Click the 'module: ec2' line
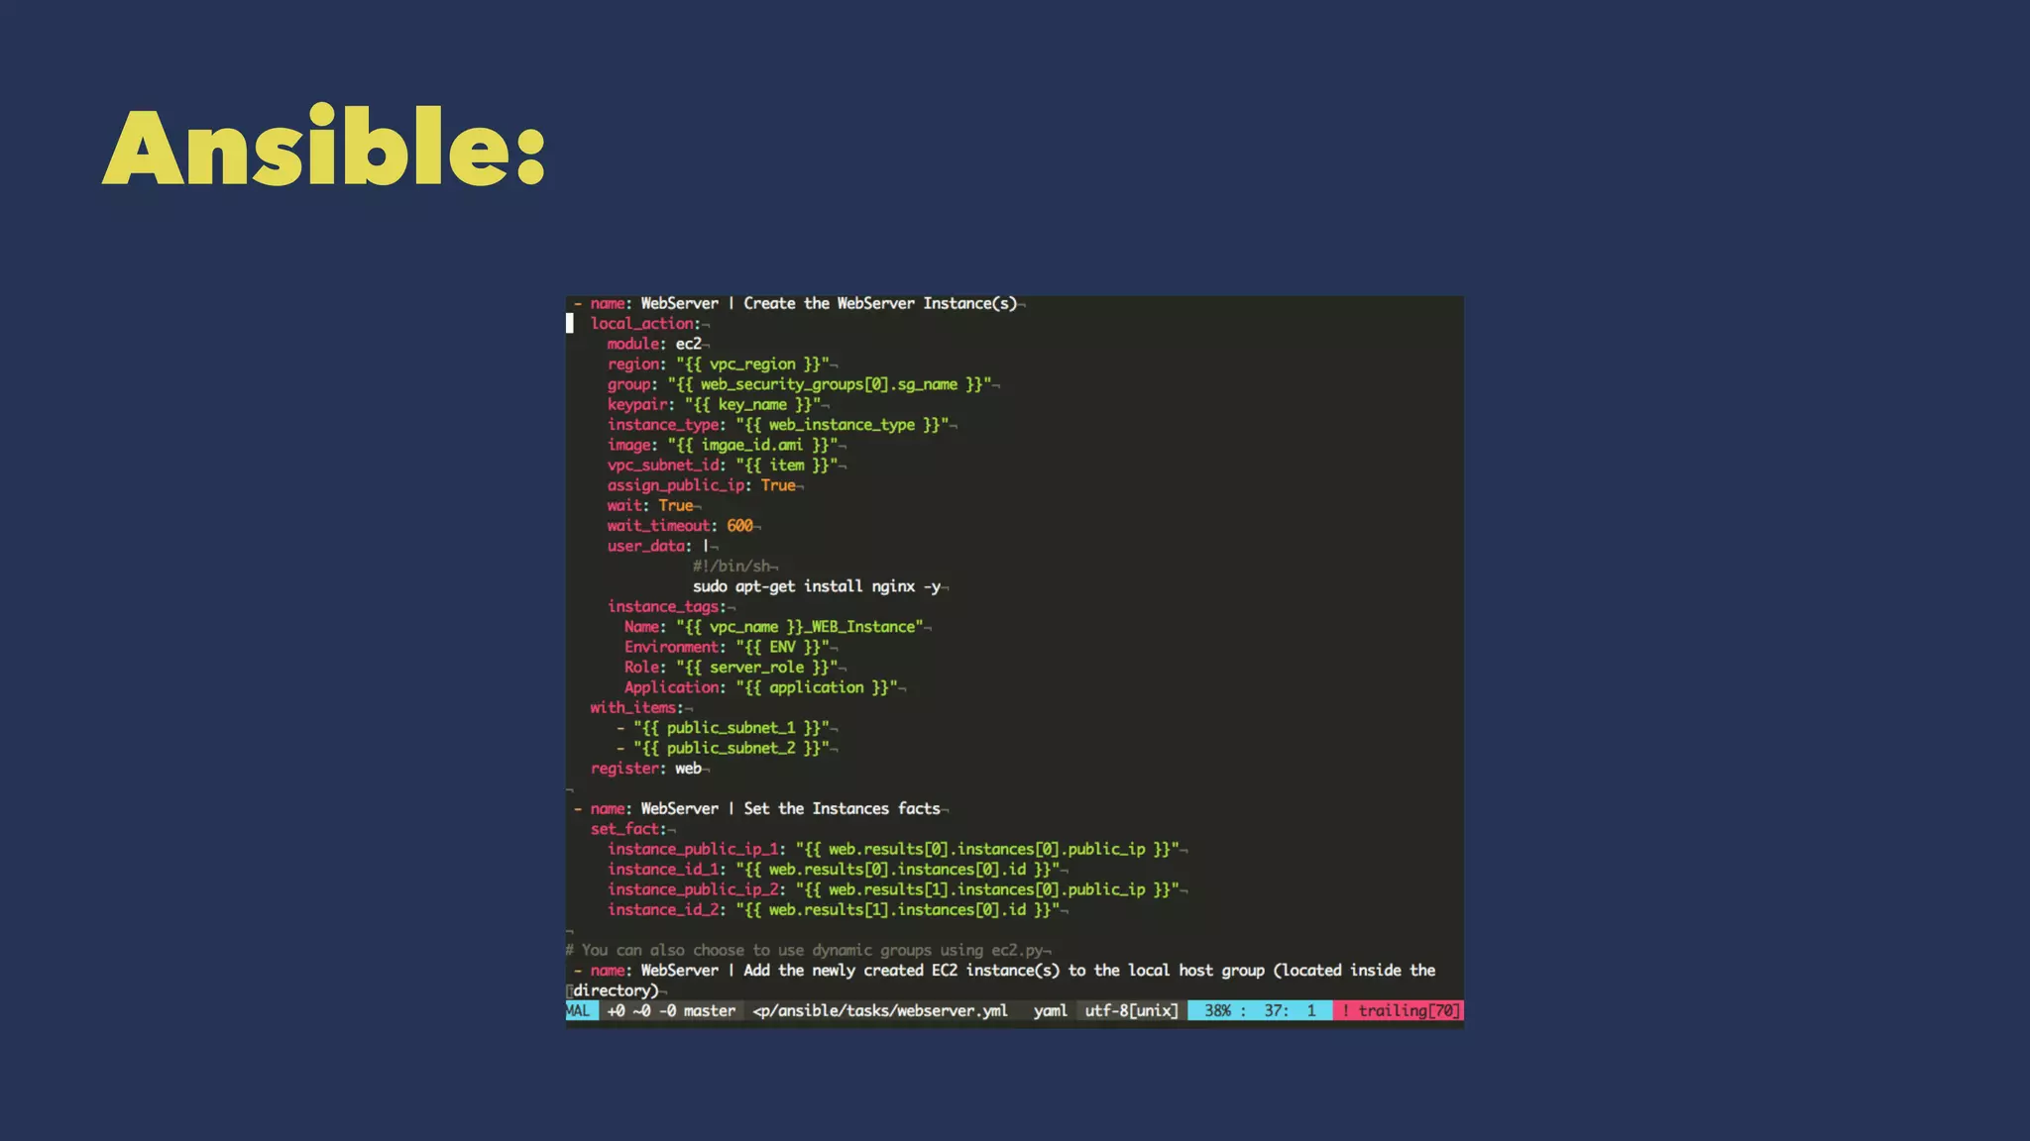Screen dimensions: 2030x1141 pyautogui.click(x=657, y=344)
